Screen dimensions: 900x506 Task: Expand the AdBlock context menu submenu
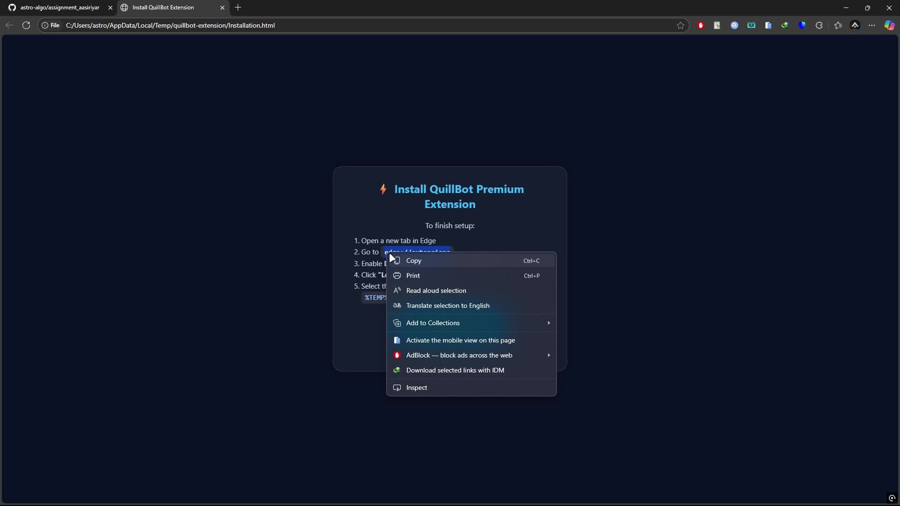tap(548, 355)
